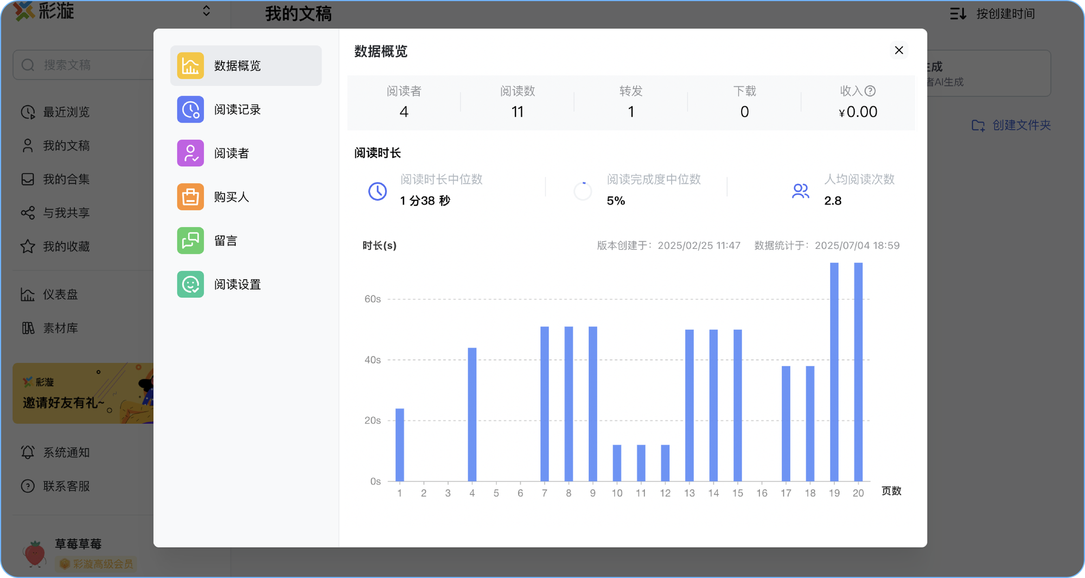Open the 按创建时间 sort dropdown

[992, 14]
